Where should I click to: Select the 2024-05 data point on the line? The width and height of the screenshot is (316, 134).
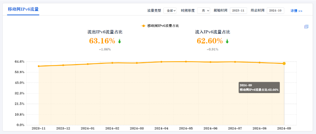[x=186, y=62]
